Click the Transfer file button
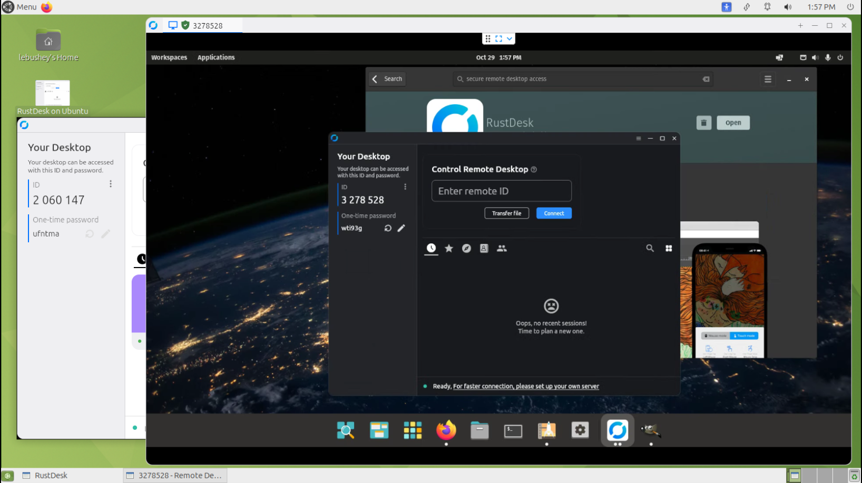This screenshot has width=862, height=483. tap(506, 213)
